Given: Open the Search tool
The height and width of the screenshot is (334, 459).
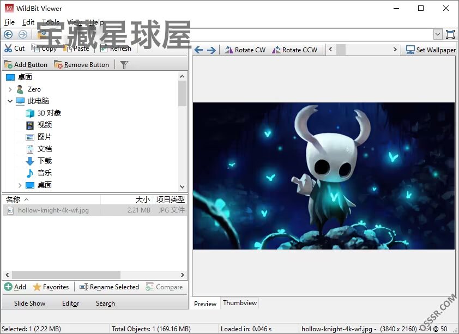Looking at the screenshot, I should [105, 303].
